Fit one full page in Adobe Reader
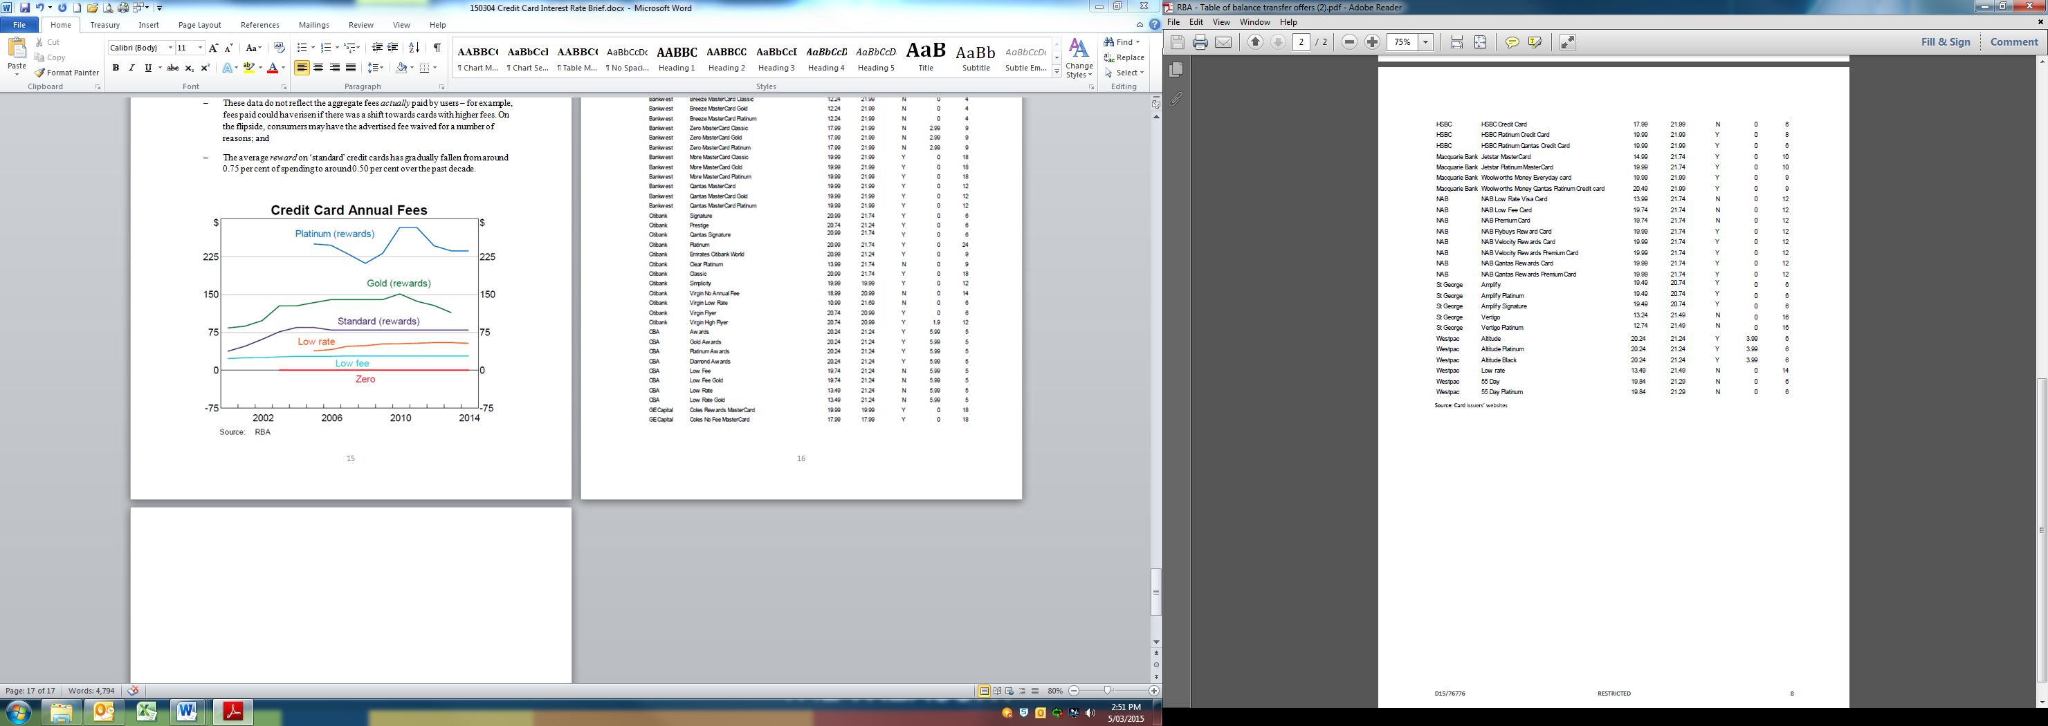 click(x=1481, y=42)
